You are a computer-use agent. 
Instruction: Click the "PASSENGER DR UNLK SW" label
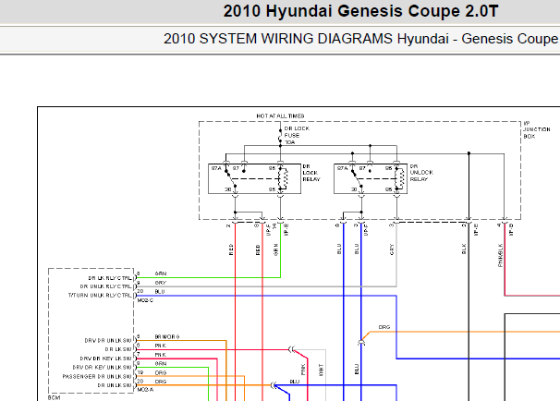pyautogui.click(x=97, y=377)
